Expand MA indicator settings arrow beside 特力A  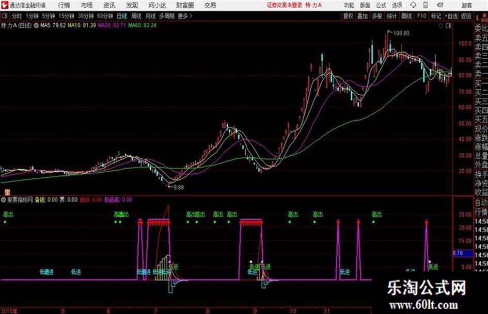(36, 25)
